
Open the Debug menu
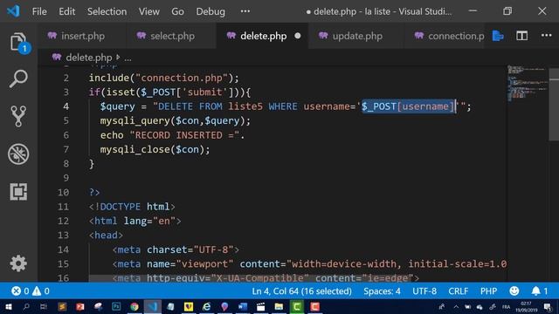[210, 11]
